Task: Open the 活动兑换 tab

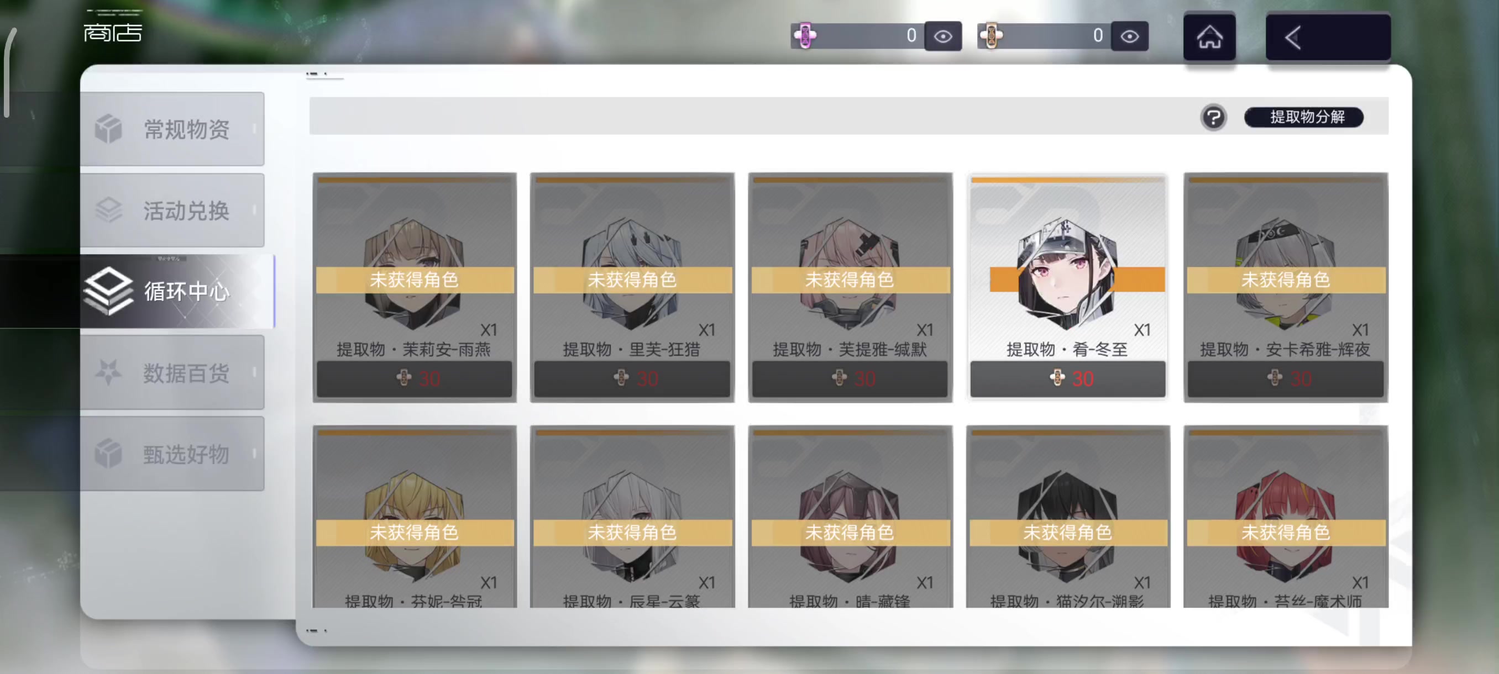Action: [172, 210]
